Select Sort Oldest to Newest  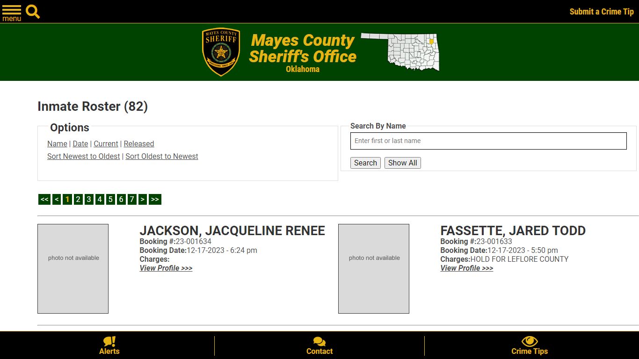point(162,156)
